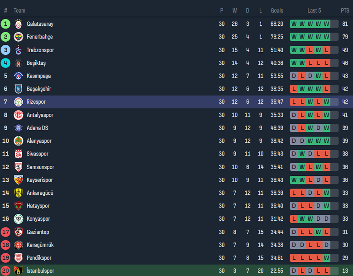Click the Galatasaray club crest icon
Image resolution: width=353 pixels, height=276 pixels.
[x=19, y=24]
